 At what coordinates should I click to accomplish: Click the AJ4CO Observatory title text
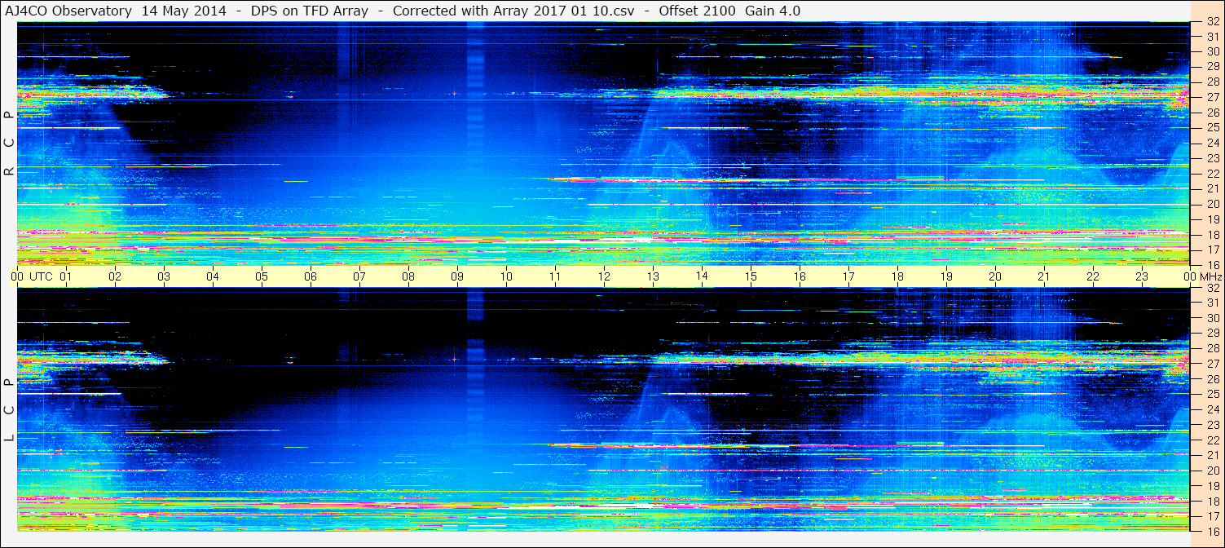[70, 11]
